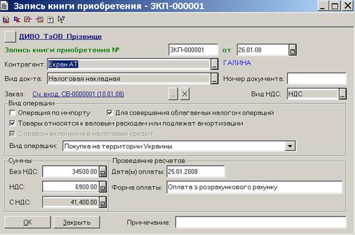Click the second Дт/Кт icon without page

click(x=17, y=20)
